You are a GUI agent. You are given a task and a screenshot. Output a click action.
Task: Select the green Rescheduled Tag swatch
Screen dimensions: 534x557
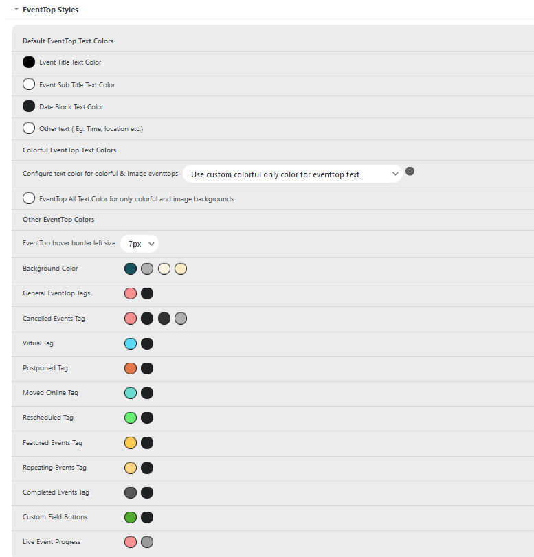131,418
